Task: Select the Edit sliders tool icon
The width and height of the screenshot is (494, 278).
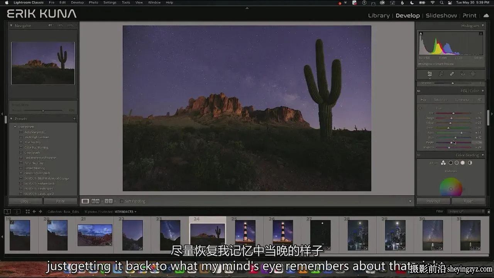Action: click(x=430, y=74)
